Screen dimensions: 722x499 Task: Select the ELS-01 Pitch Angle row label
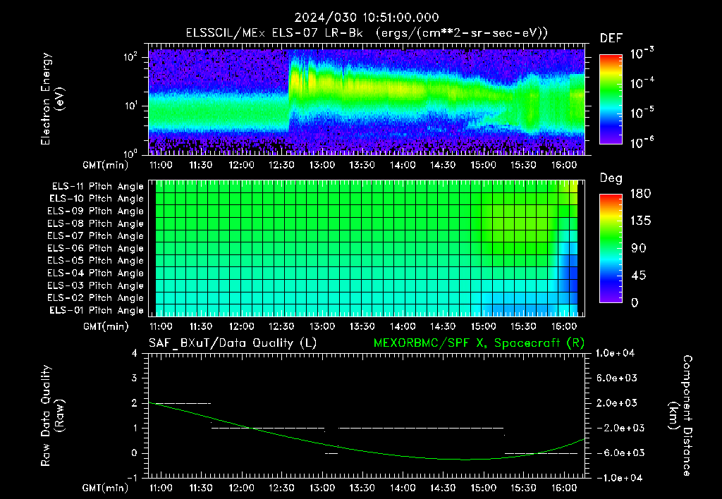tap(97, 310)
